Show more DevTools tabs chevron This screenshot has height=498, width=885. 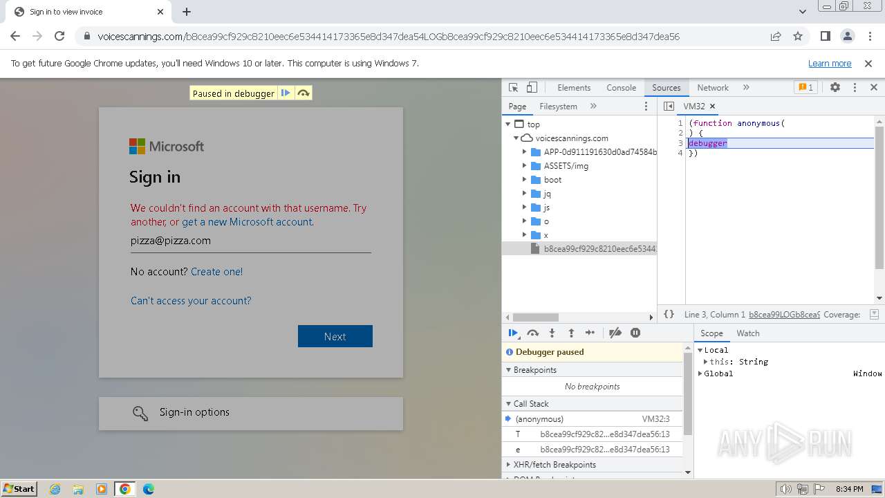[x=746, y=88]
